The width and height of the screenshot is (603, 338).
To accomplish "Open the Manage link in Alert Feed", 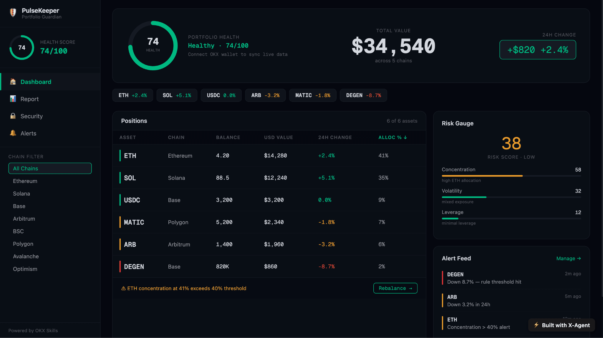I will click(x=569, y=258).
